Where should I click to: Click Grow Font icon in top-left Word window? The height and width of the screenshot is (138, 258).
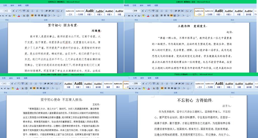click(x=13, y=11)
